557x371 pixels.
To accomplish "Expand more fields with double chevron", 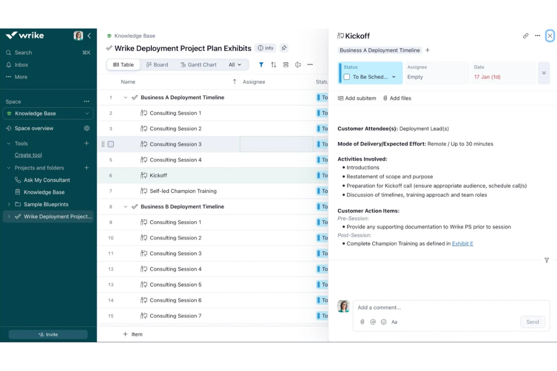I will coord(544,73).
